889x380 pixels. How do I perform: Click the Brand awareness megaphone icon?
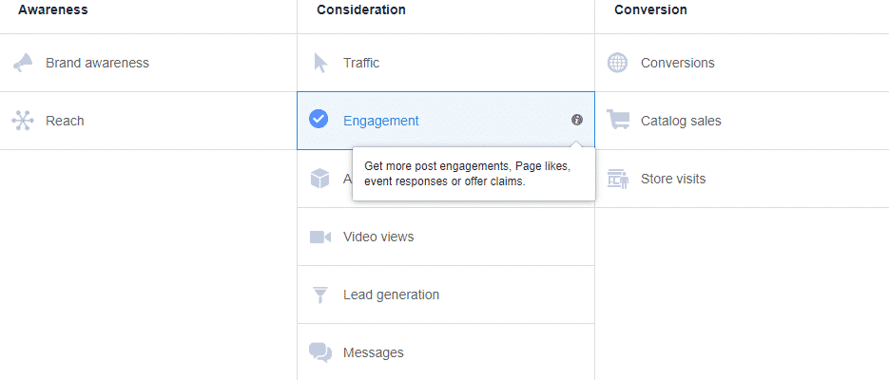point(23,63)
